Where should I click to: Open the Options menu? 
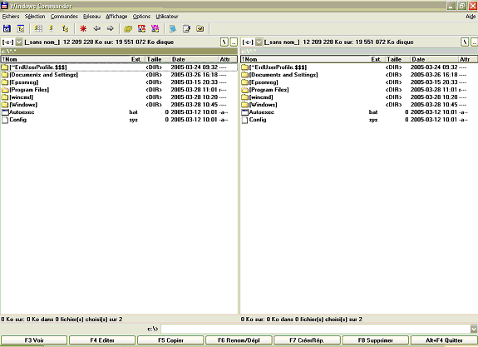coord(141,17)
